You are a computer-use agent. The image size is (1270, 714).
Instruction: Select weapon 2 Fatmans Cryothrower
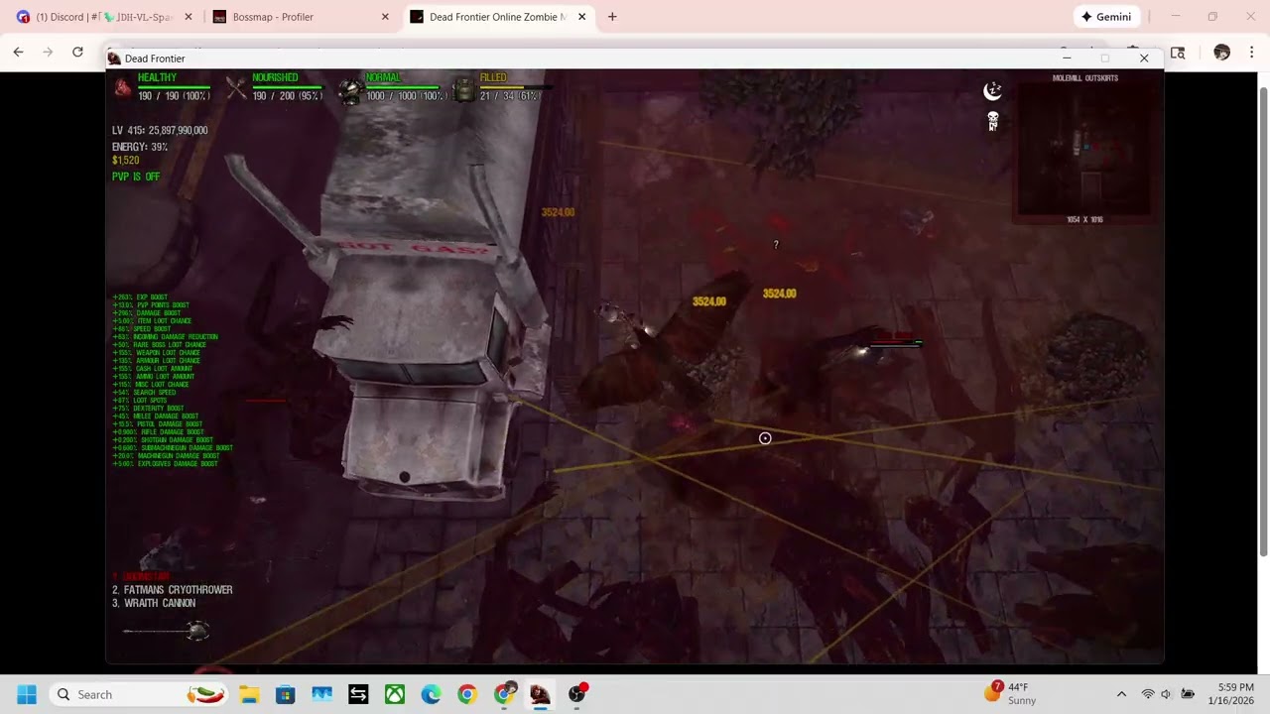click(173, 590)
